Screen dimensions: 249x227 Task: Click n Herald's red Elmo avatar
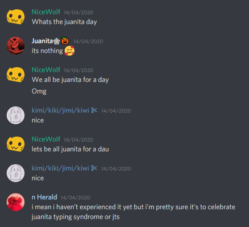click(16, 202)
